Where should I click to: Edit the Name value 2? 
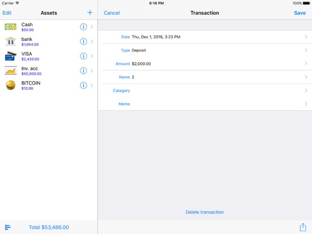click(133, 77)
